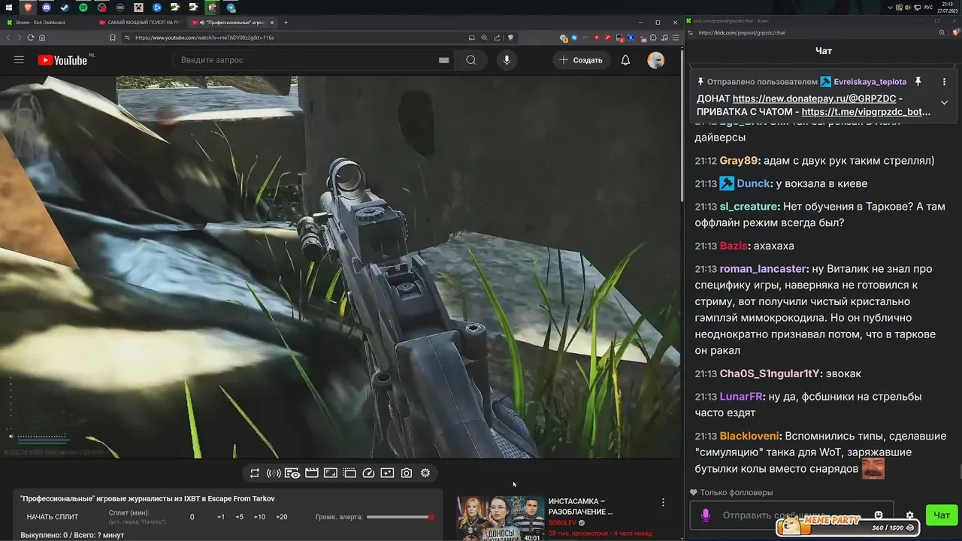
Task: Open Spotify from the taskbar
Action: pos(83,8)
